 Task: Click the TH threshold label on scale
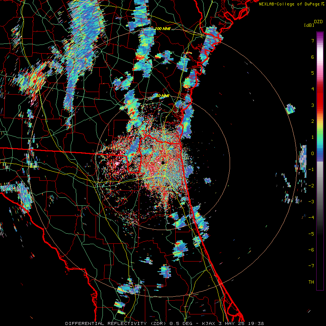311,282
